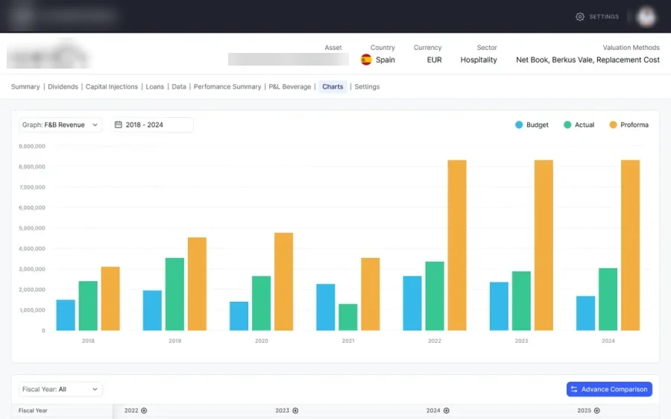The height and width of the screenshot is (419, 671).
Task: Go to the Loans tab
Action: pos(155,86)
